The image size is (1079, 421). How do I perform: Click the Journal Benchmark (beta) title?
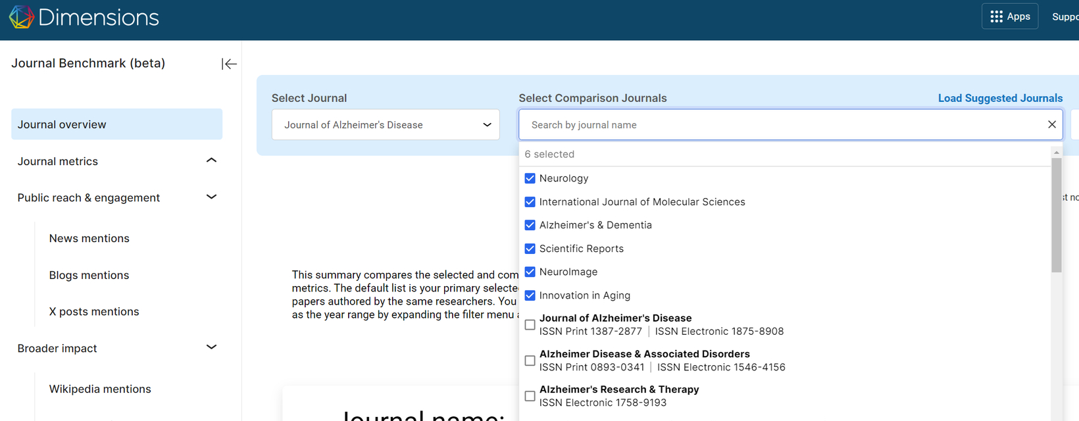[88, 63]
